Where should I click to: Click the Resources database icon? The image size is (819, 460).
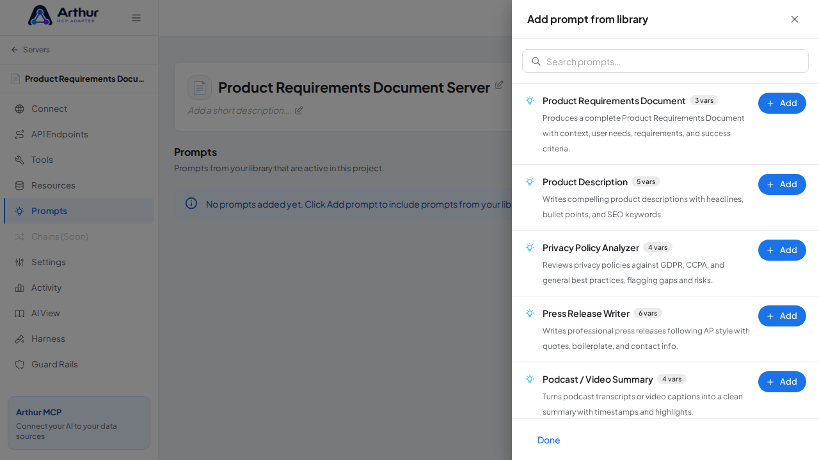pos(19,185)
